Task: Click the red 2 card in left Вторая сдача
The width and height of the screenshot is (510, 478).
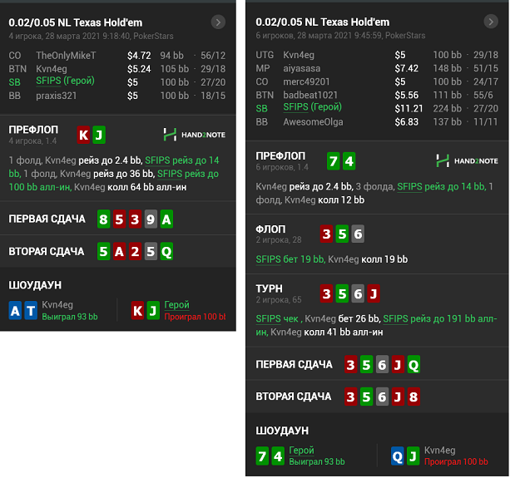Action: tap(135, 251)
